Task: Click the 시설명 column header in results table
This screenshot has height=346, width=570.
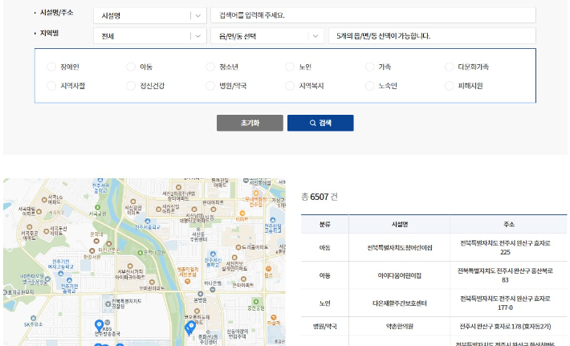Action: (400, 224)
